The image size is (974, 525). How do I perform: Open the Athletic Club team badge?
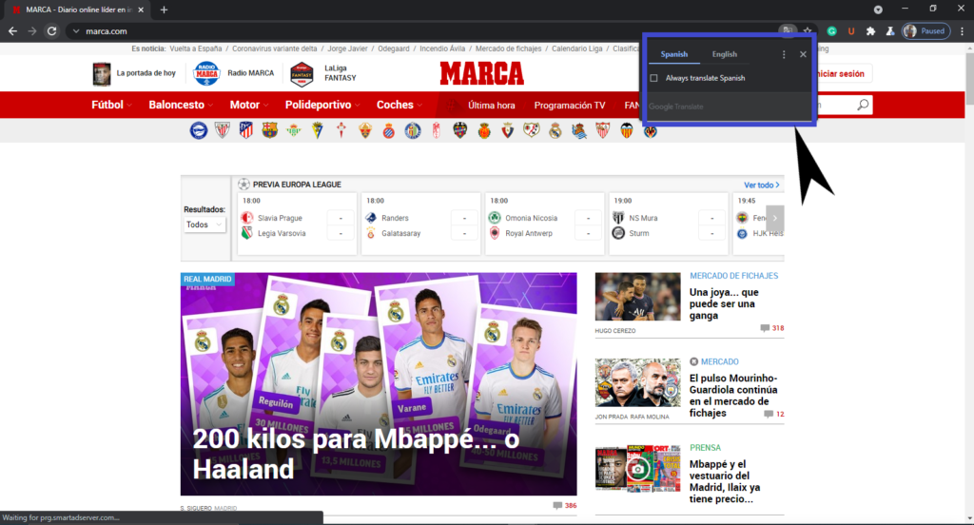(x=223, y=130)
